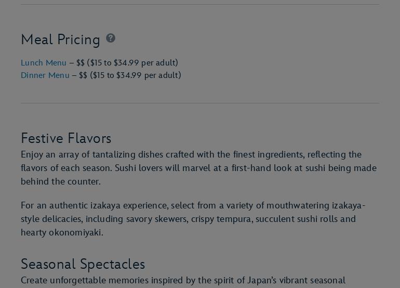Click the Festive Flavors heading
This screenshot has width=400, height=288.
click(x=66, y=138)
